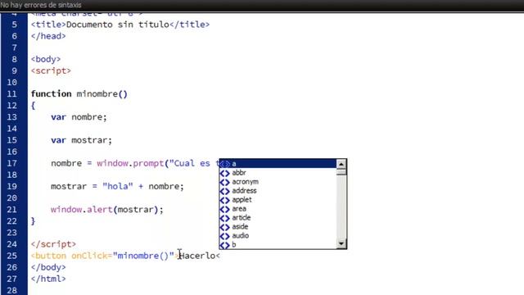The image size is (524, 295).
Task: Click autocomplete list scroll down arrow
Action: (341, 244)
